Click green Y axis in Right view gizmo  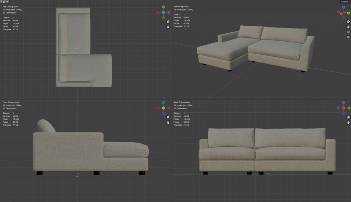click(x=349, y=108)
